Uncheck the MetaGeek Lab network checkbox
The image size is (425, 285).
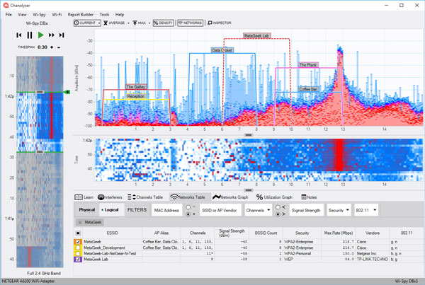(x=78, y=260)
